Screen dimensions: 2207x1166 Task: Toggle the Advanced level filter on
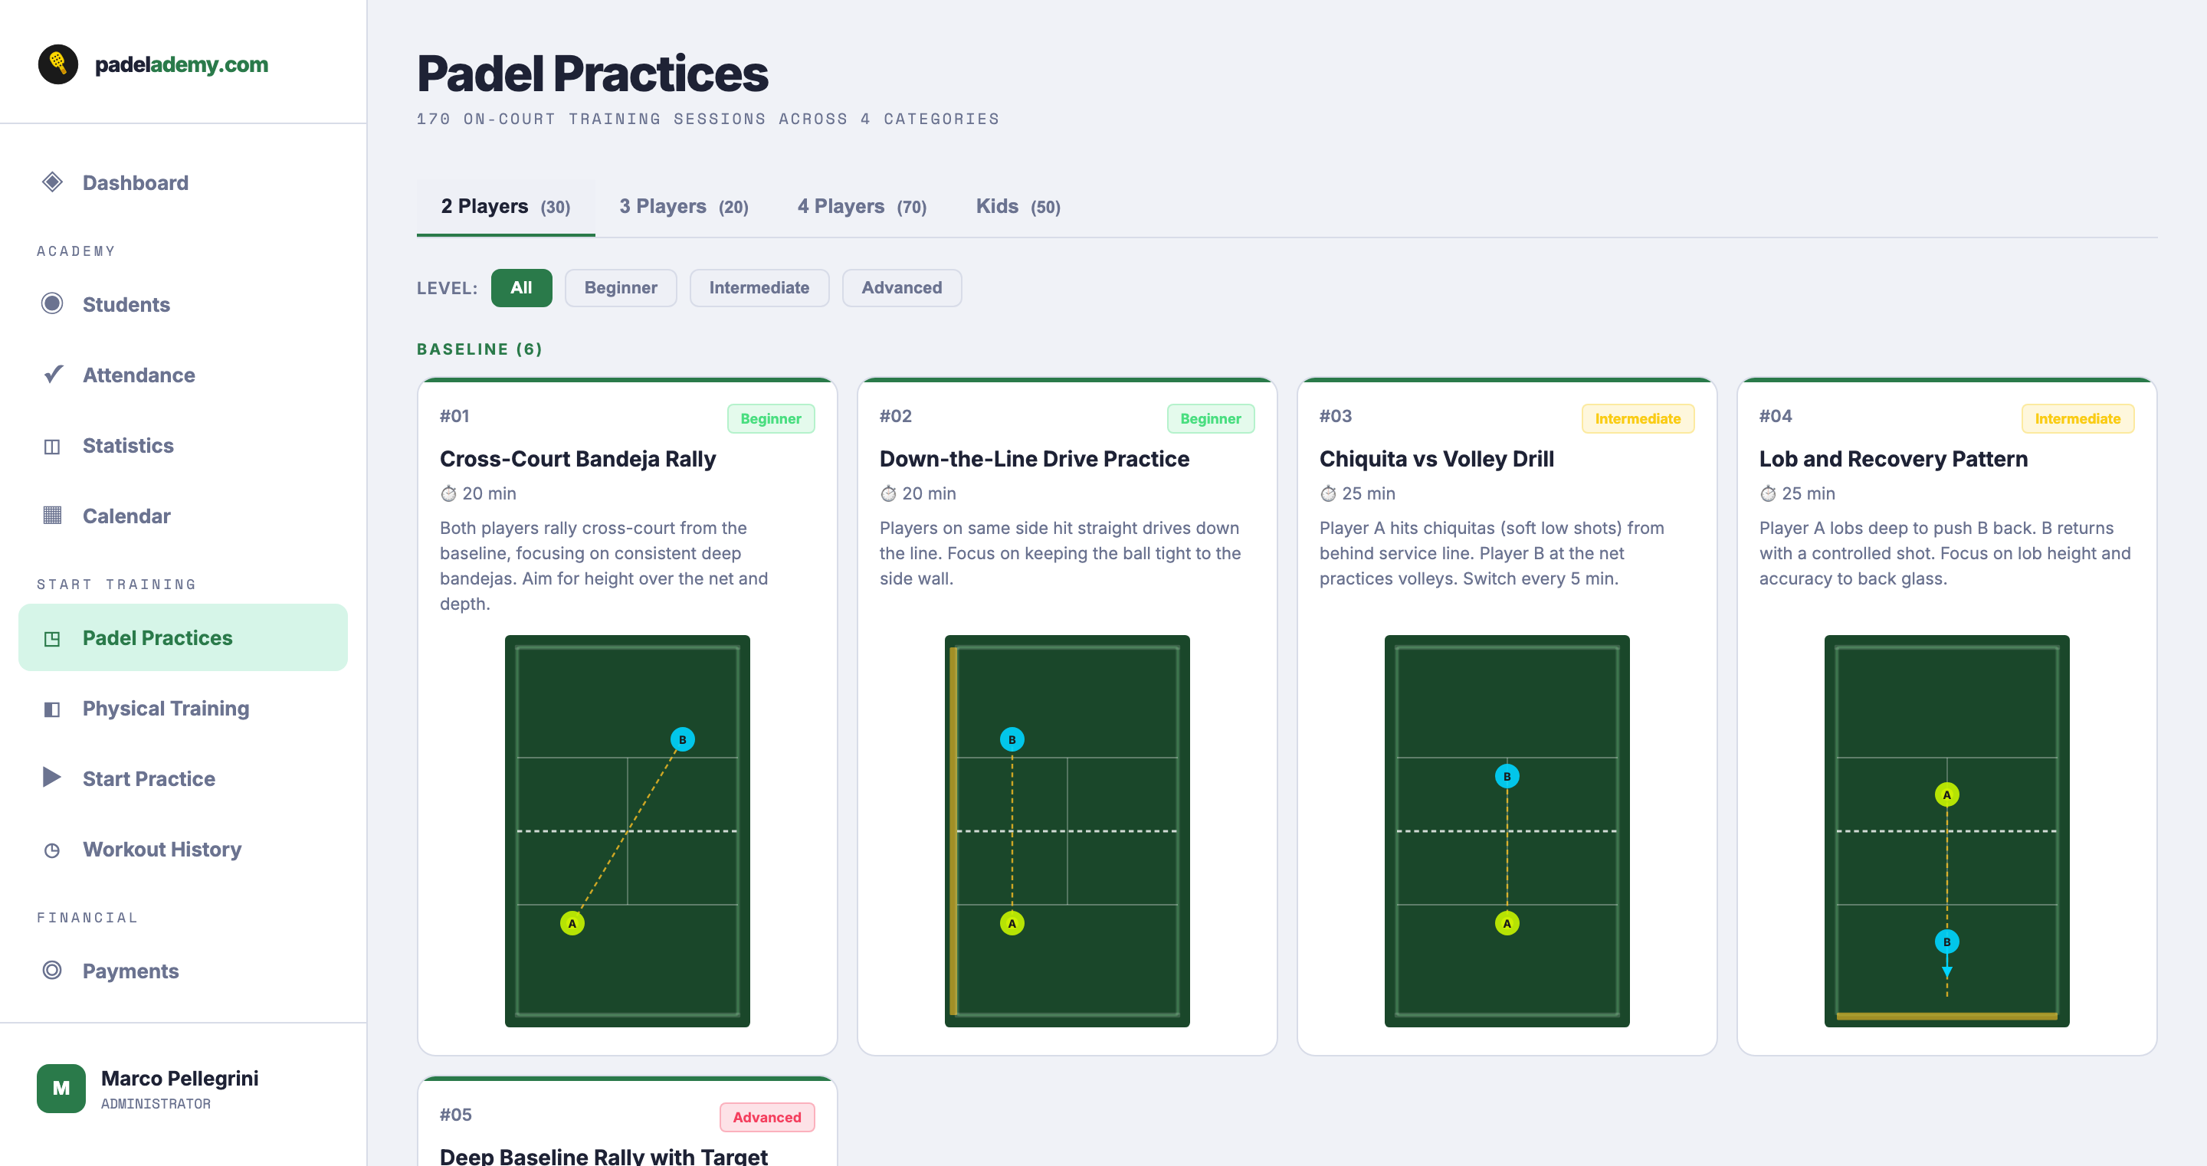[x=901, y=288]
